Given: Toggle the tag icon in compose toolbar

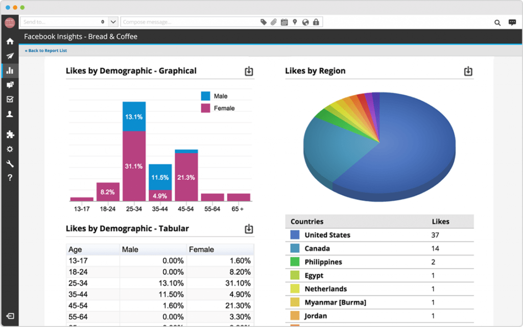Looking at the screenshot, I should tap(264, 22).
